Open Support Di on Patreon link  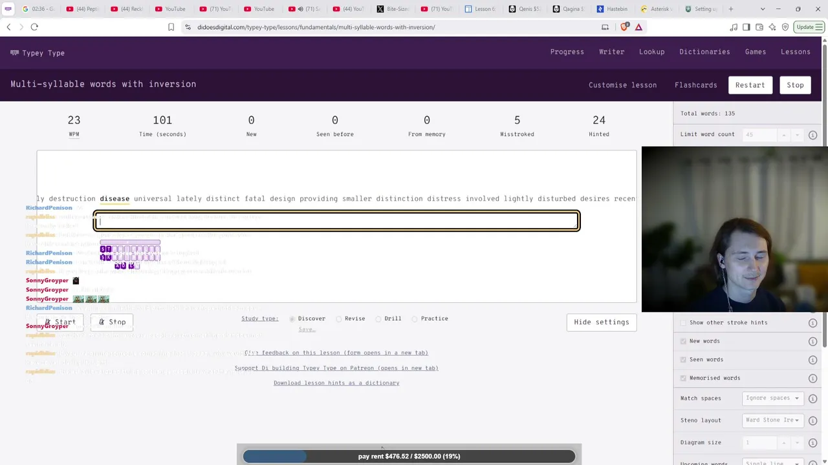(x=336, y=368)
